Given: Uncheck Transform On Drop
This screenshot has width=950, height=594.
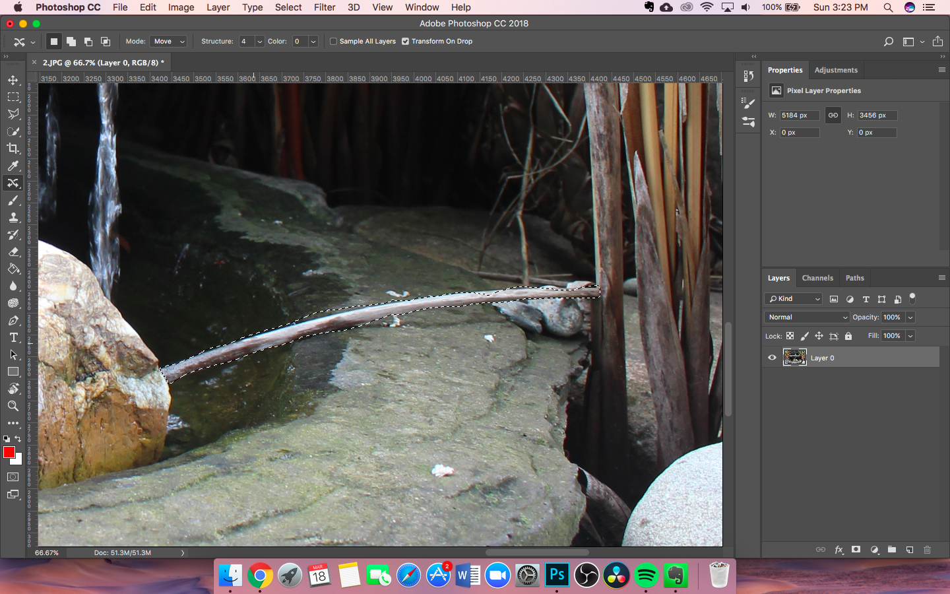Looking at the screenshot, I should tap(406, 42).
